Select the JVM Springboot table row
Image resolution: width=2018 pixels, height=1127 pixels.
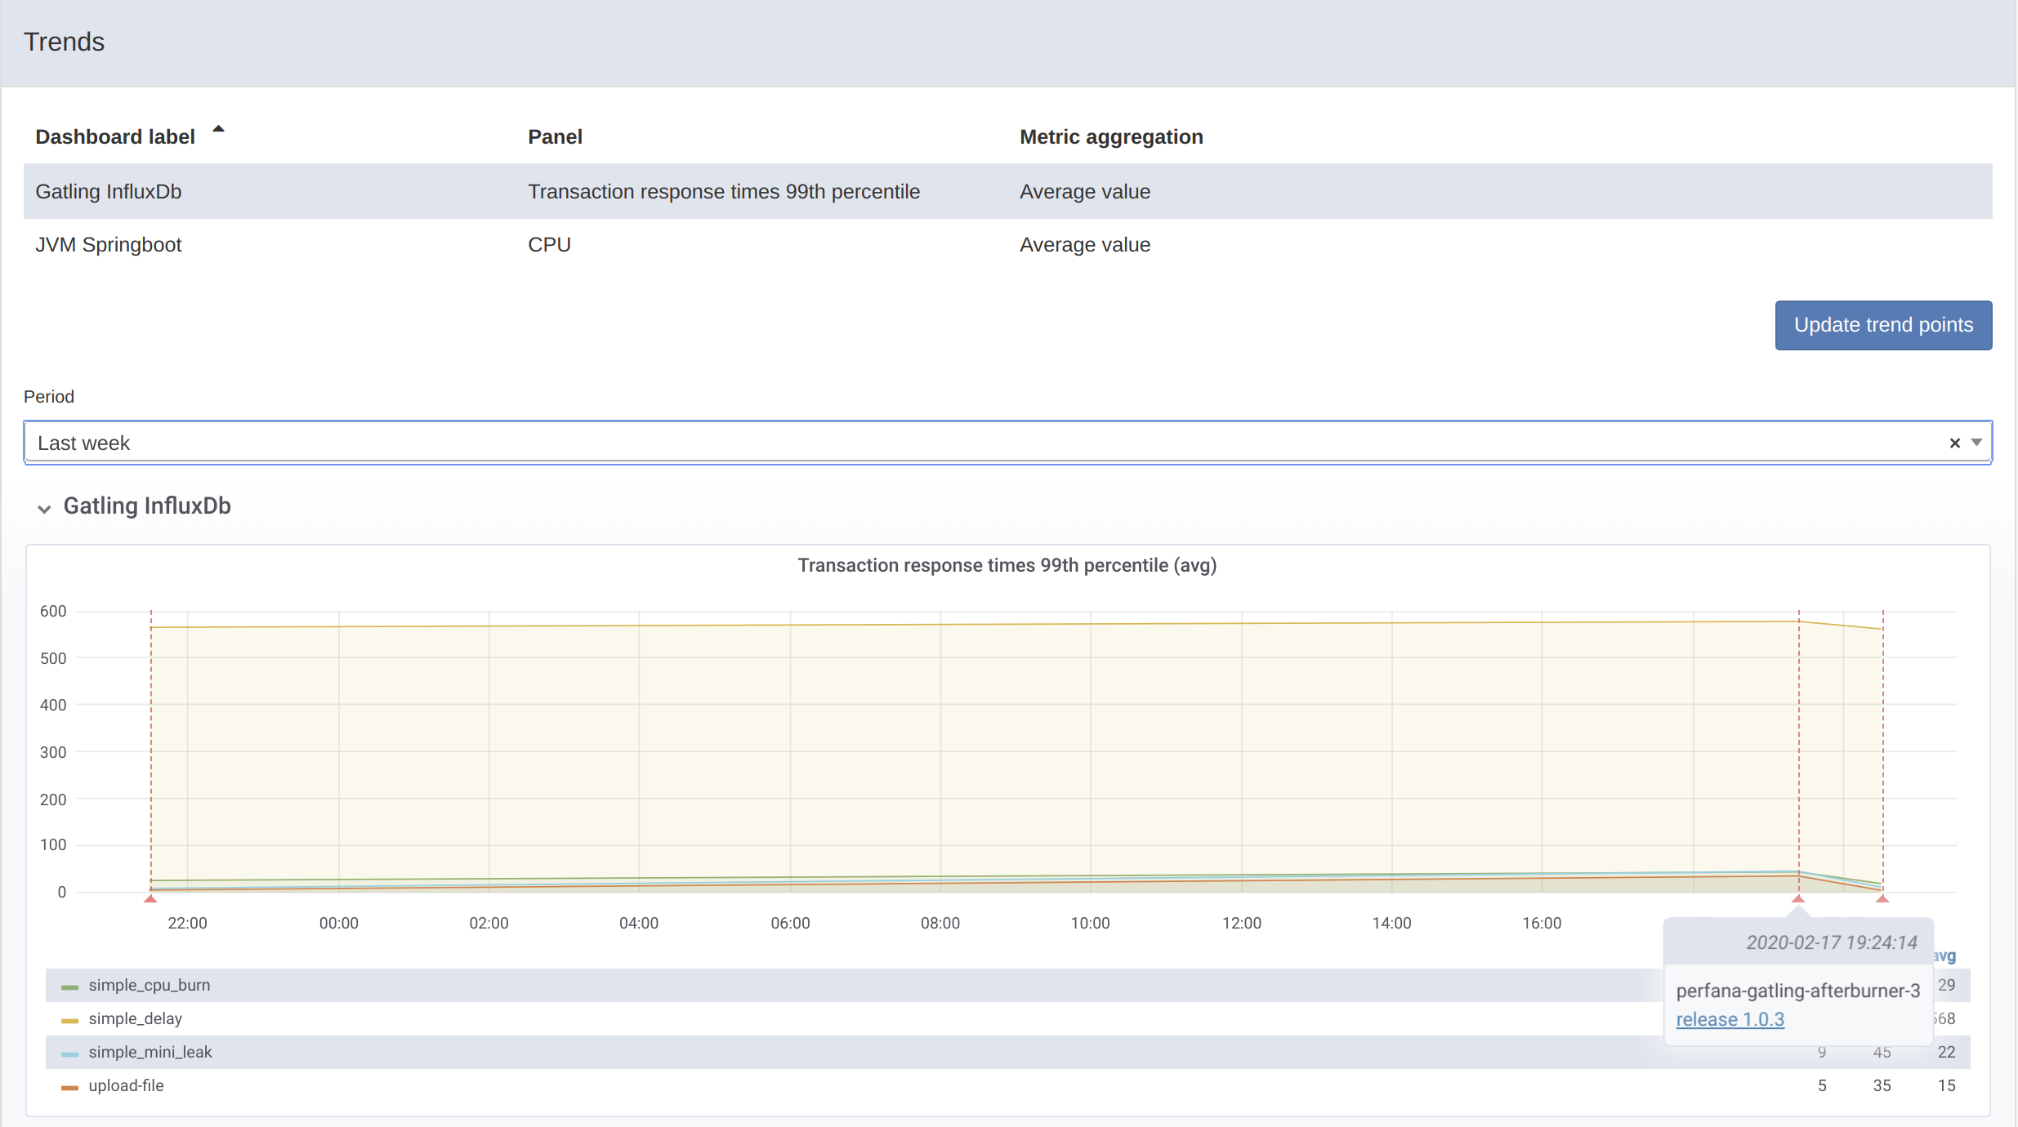point(1007,244)
